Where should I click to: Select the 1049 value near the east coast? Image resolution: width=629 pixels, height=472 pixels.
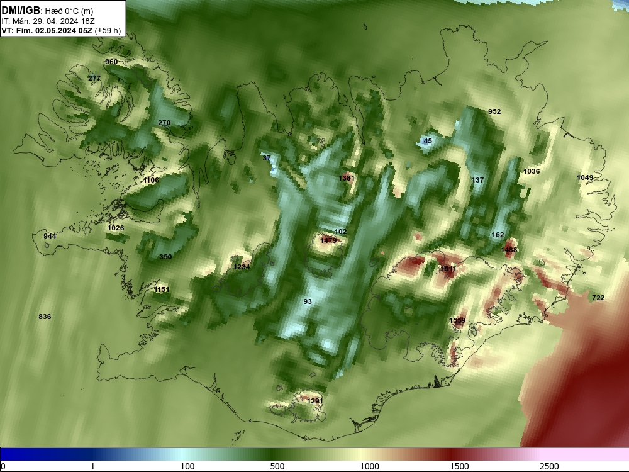[585, 178]
